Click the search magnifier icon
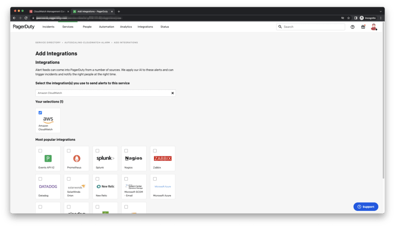Image resolution: width=395 pixels, height=227 pixels. pos(280,27)
